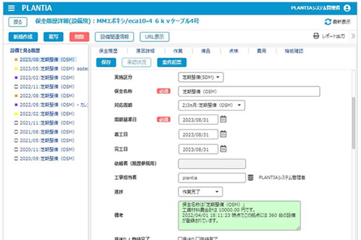Switch to the 原因詳細 tab
Screen dimensions: 361x240
[x=145, y=51]
